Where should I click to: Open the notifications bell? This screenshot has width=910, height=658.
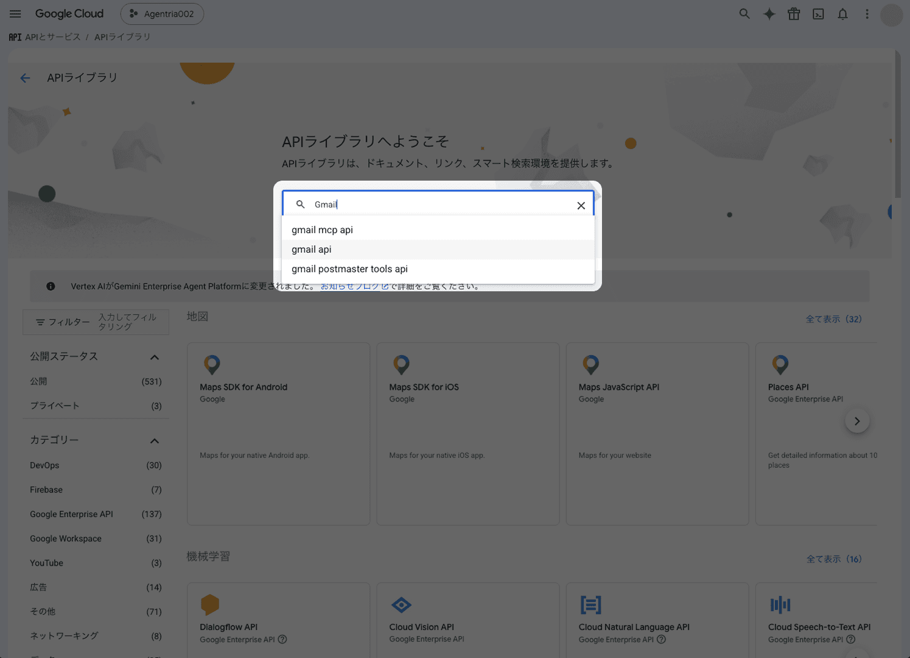pos(842,14)
